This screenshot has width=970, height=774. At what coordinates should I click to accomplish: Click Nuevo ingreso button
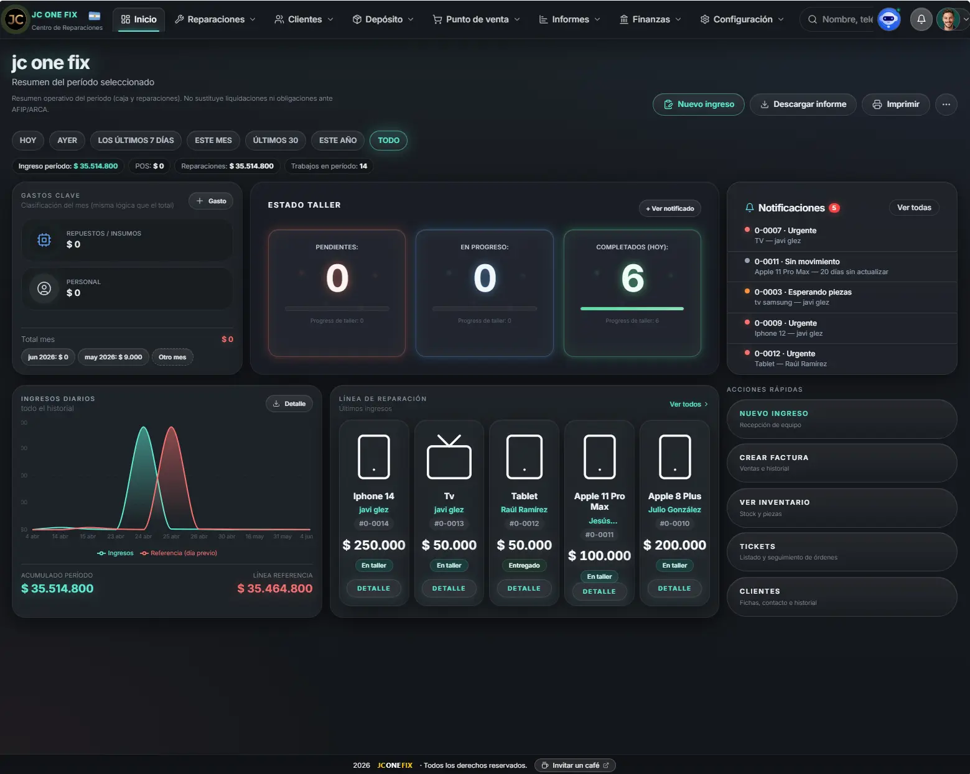tap(699, 104)
